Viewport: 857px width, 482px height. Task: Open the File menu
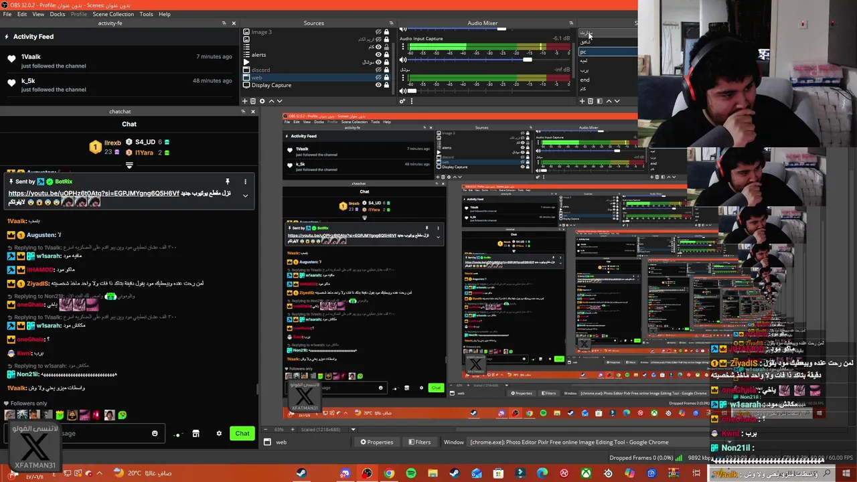coord(7,14)
